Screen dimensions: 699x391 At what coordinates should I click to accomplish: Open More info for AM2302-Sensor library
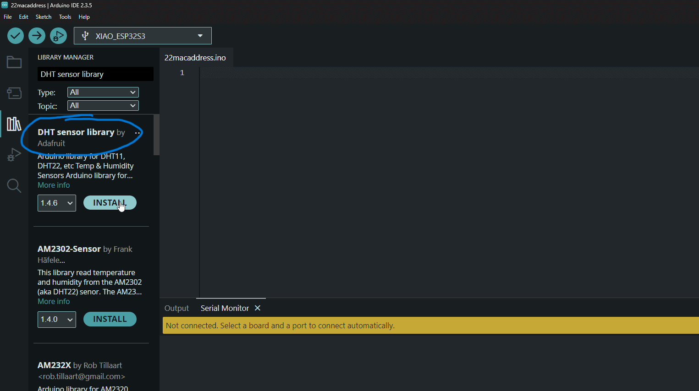point(54,301)
